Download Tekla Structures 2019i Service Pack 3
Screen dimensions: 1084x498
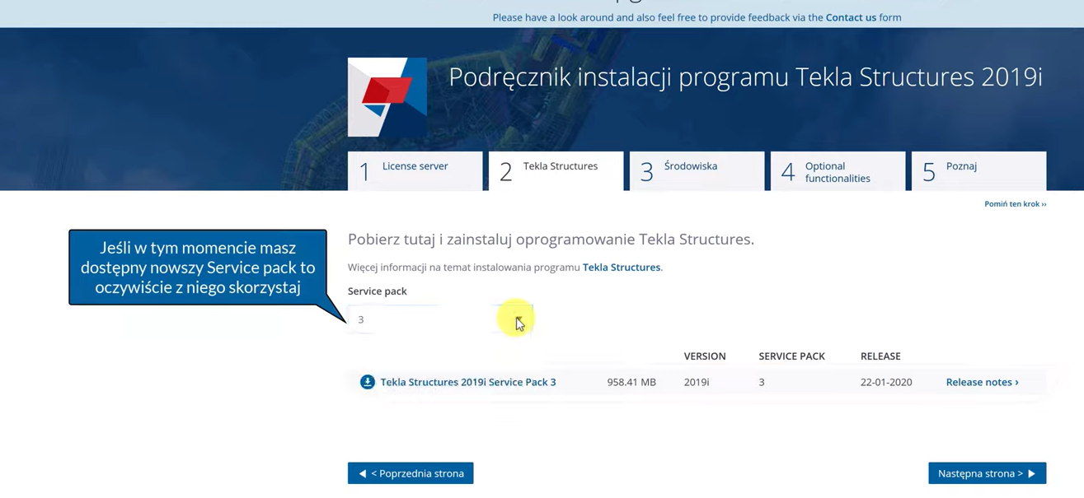coord(467,382)
